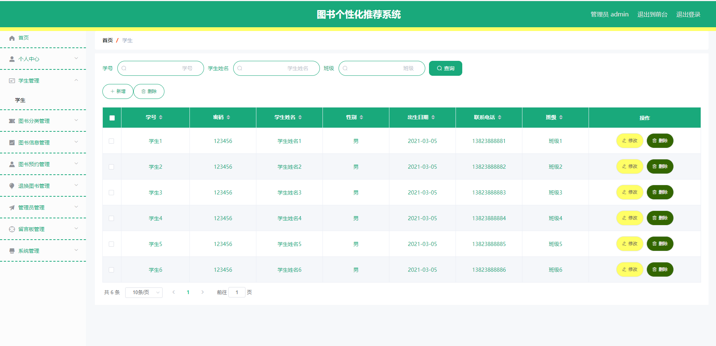Sort by 出生日期 column sort arrows
716x346 pixels.
coord(433,117)
